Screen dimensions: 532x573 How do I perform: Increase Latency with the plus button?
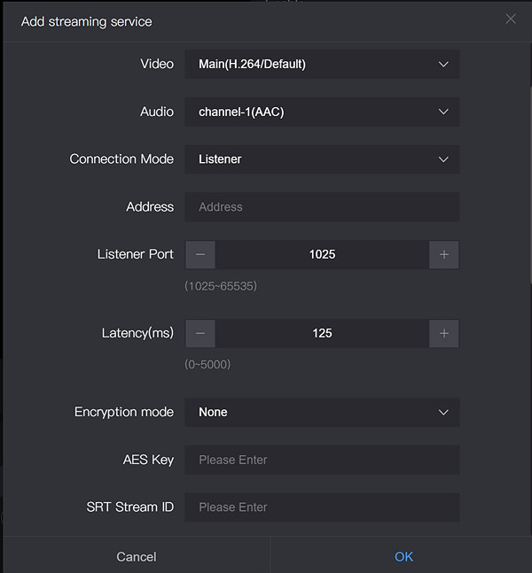[x=443, y=333]
